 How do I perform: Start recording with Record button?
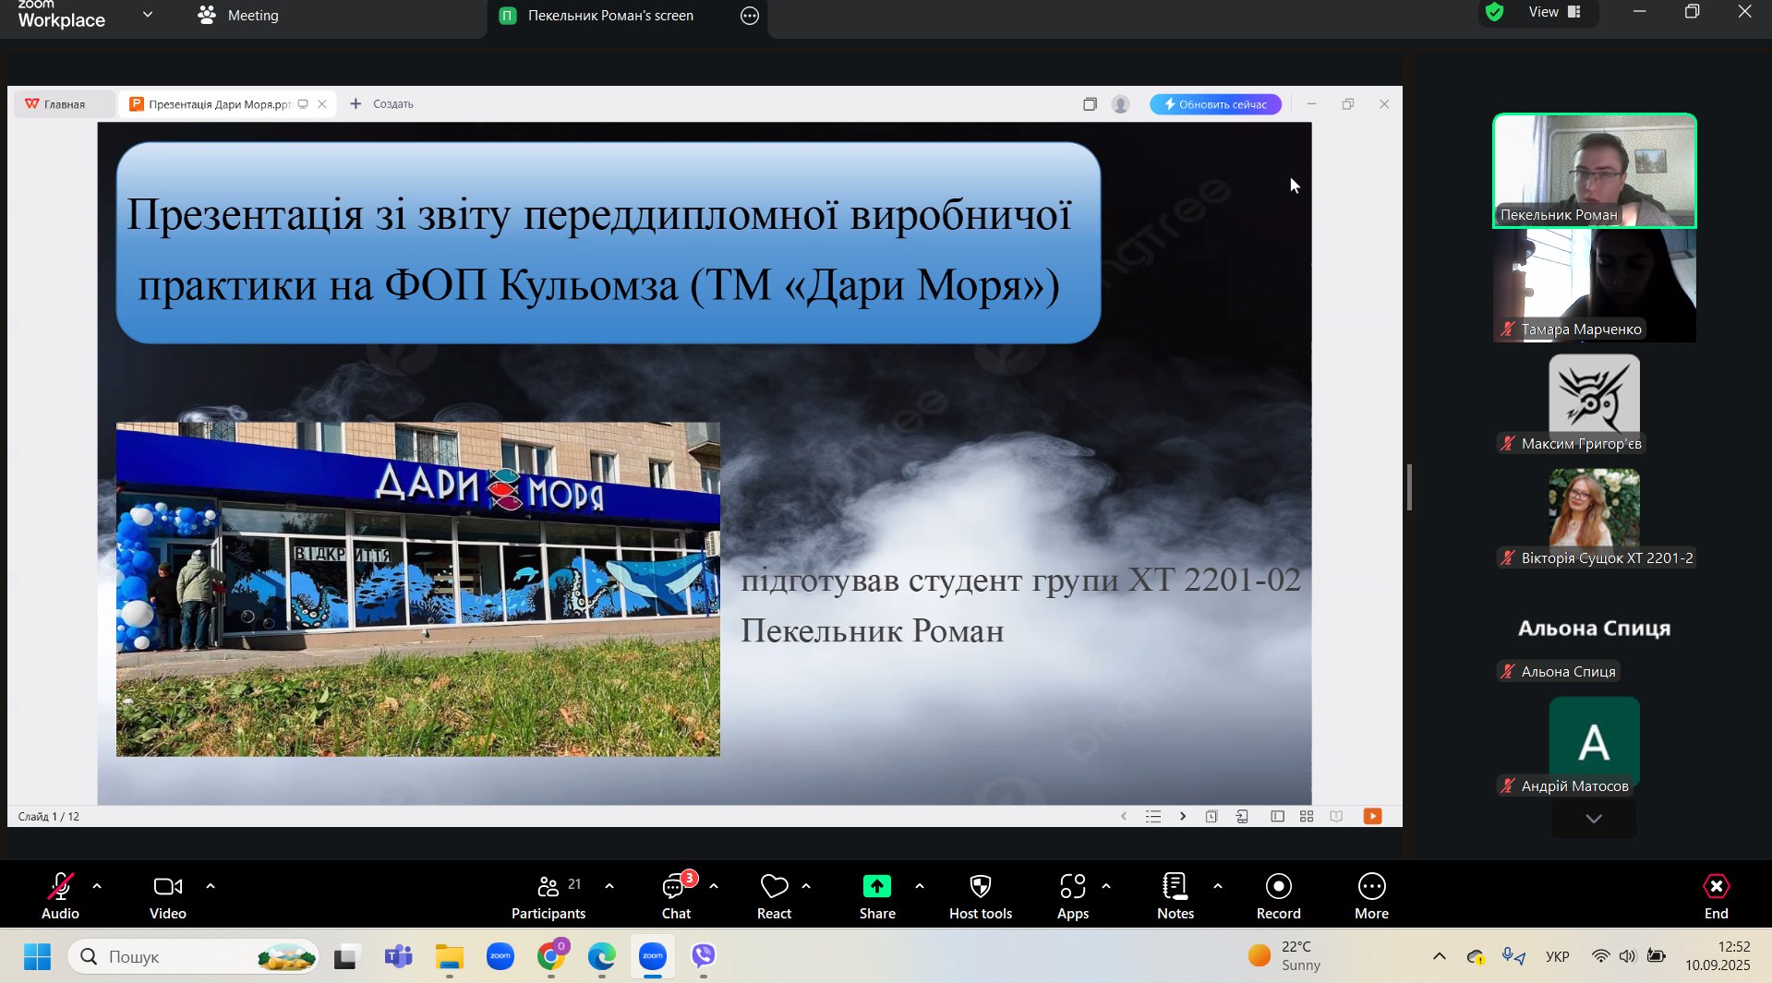(x=1279, y=896)
